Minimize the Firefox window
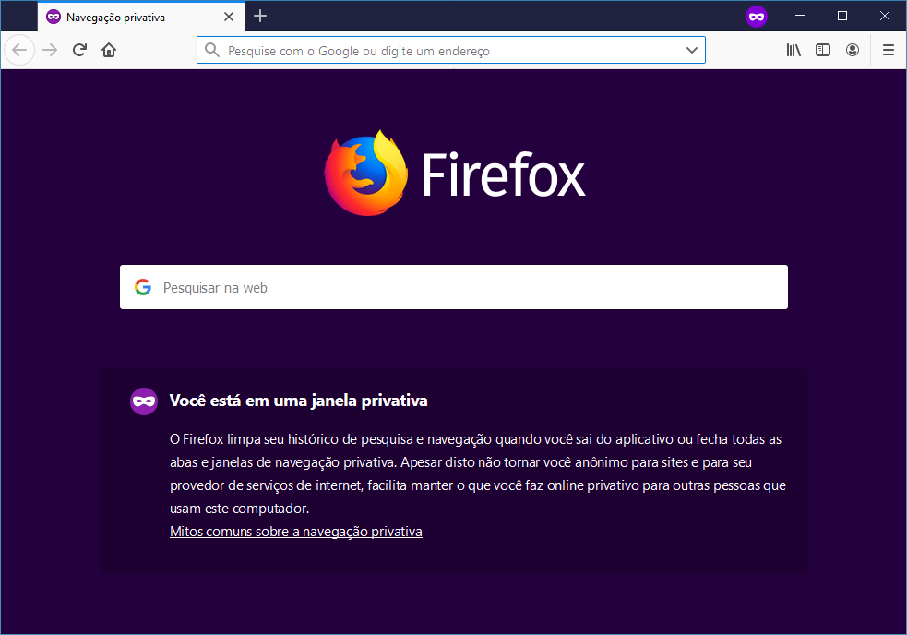This screenshot has width=907, height=635. coord(800,17)
